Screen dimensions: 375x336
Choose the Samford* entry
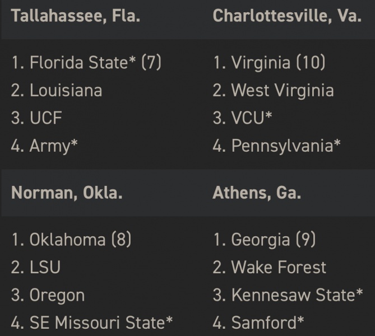click(258, 323)
